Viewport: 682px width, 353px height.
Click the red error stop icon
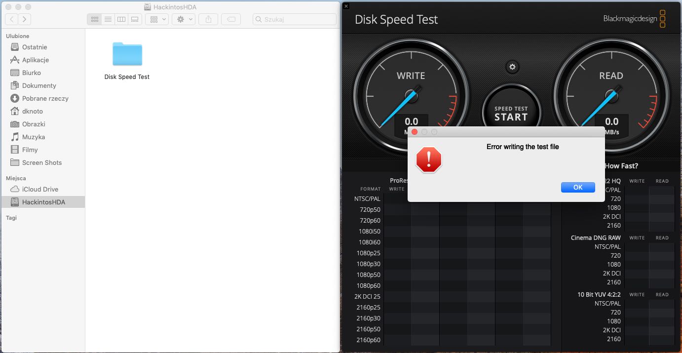click(429, 159)
